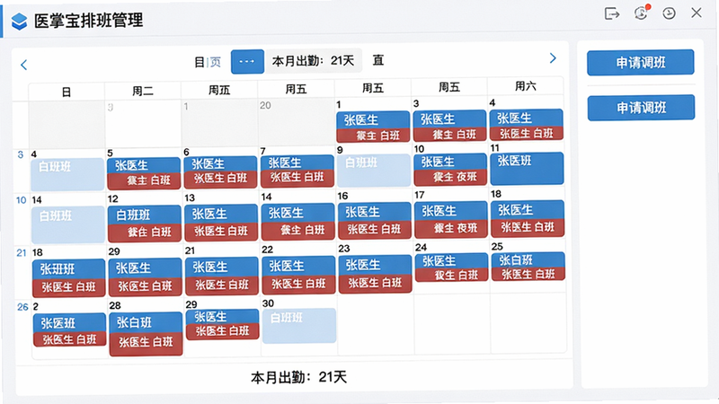The height and width of the screenshot is (404, 719).
Task: Open the 张医班 shift card on day 2
Action: pyautogui.click(x=69, y=329)
